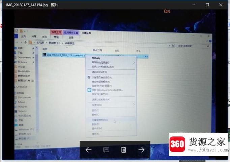Close the Photos window
Image resolution: width=230 pixels, height=162 pixels.
[221, 5]
